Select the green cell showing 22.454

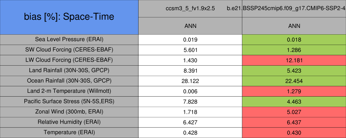tap(294, 81)
